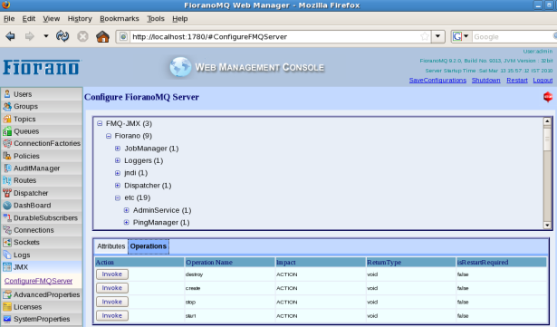The height and width of the screenshot is (327, 557).
Task: Select the AuditManager icon
Action: [7, 168]
